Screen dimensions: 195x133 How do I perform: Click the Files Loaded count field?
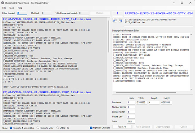coord(22,13)
